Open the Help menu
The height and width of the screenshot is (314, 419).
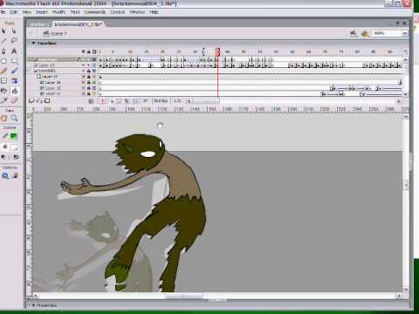coord(154,12)
